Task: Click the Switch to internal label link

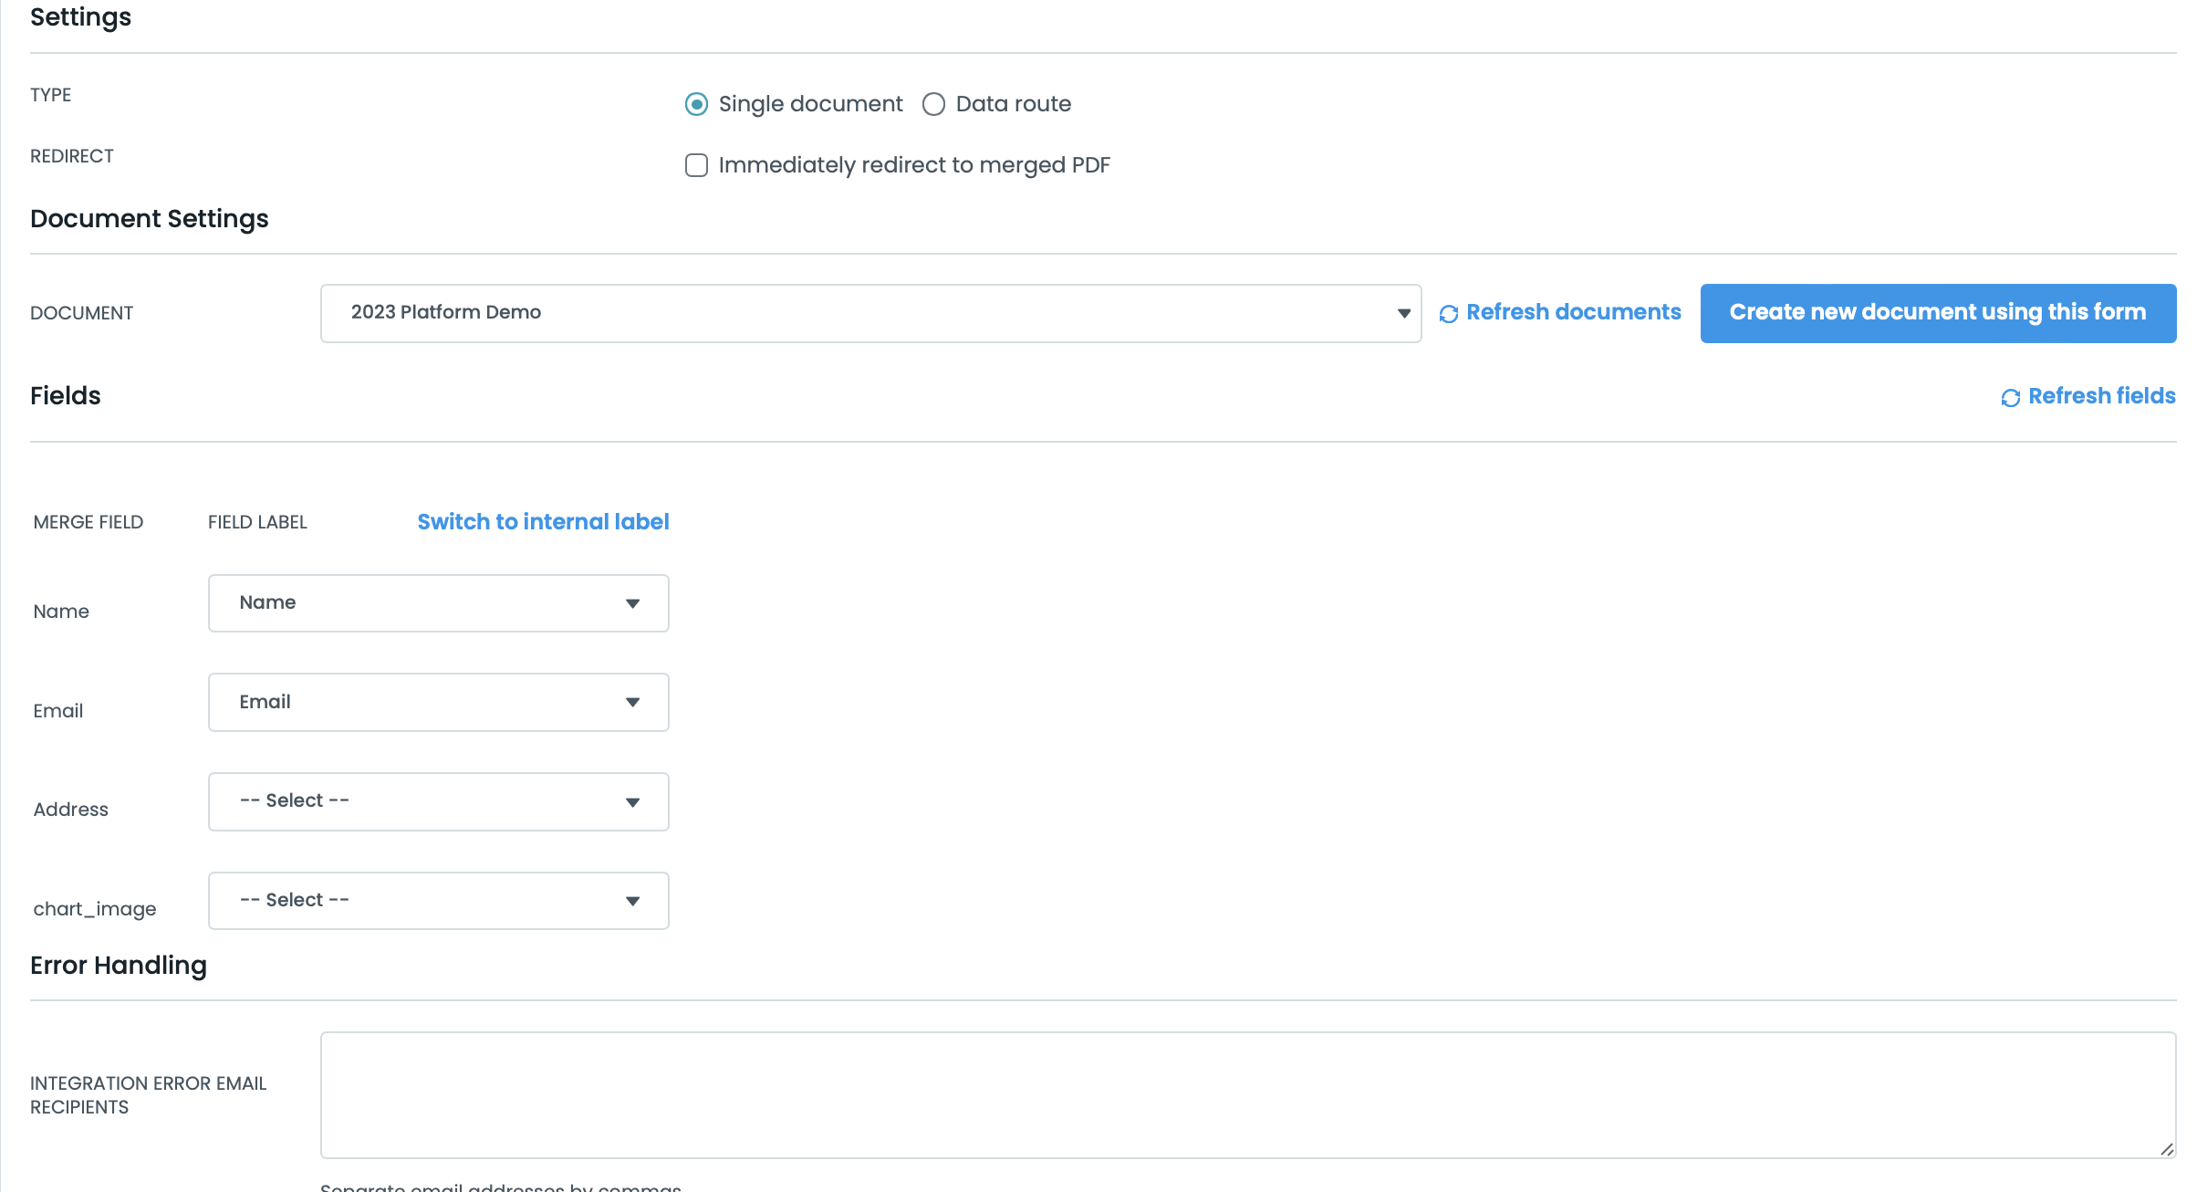Action: pos(543,521)
